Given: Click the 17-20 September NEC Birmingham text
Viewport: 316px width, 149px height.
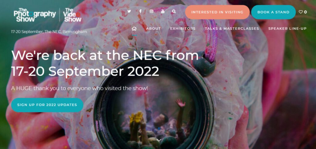Looking at the screenshot, I should point(49,32).
